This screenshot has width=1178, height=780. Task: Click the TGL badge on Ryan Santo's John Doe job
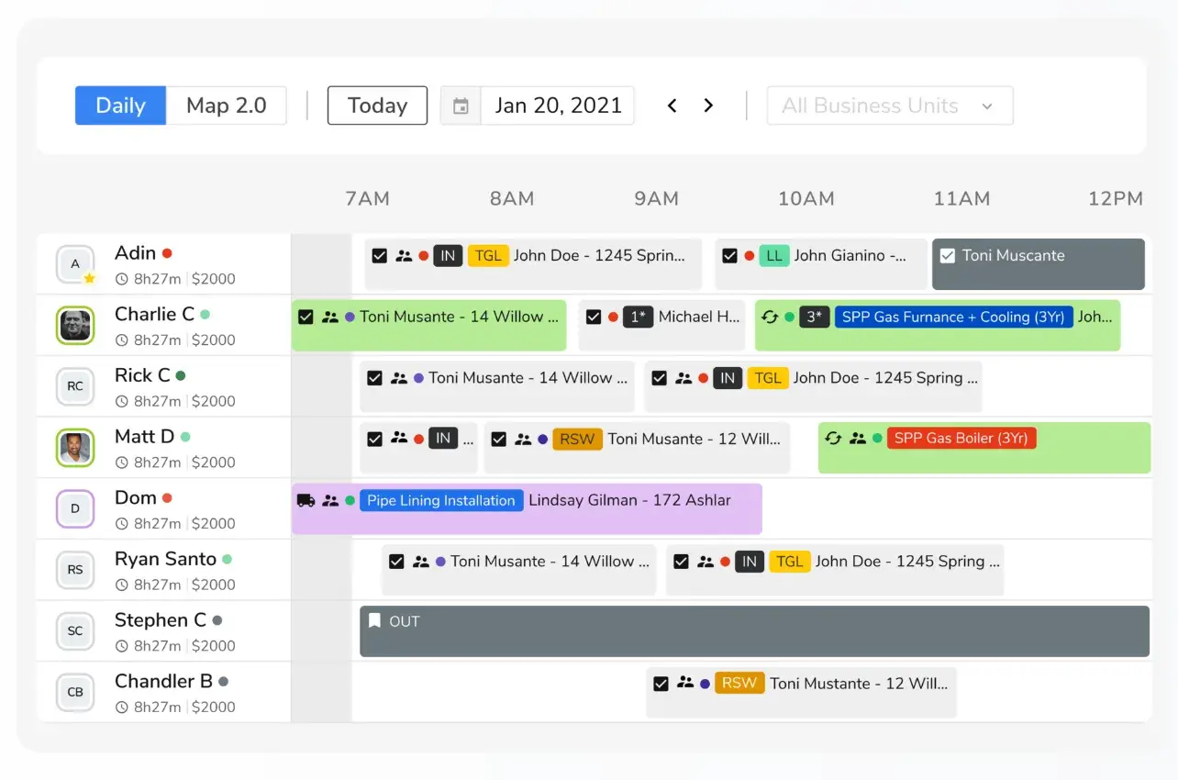coord(790,561)
